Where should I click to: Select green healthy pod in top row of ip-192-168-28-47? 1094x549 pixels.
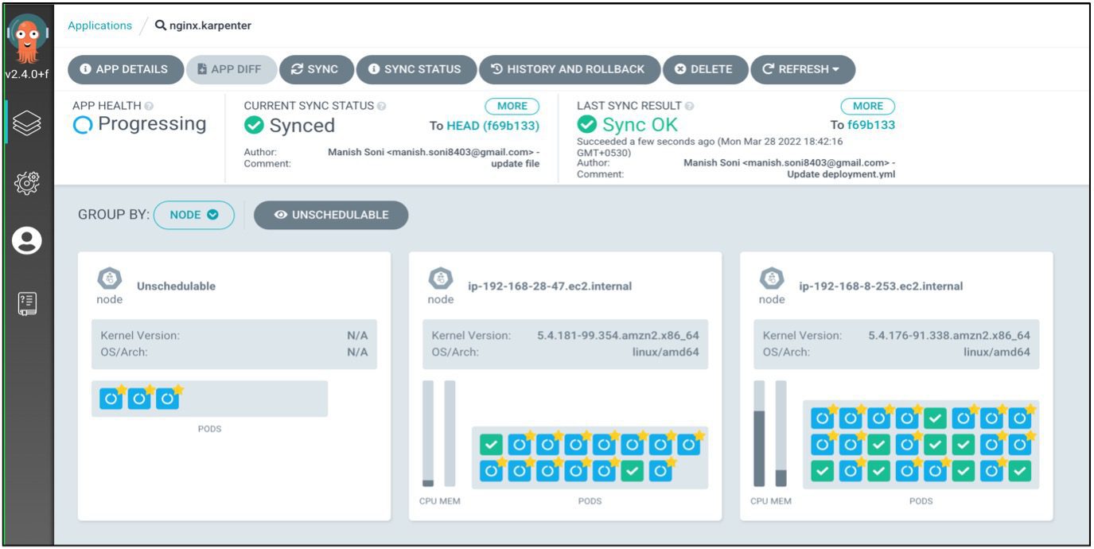[x=491, y=445]
